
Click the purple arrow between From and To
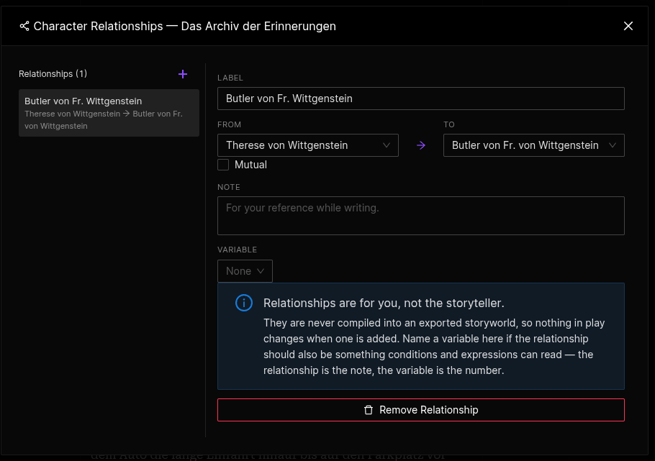tap(421, 145)
